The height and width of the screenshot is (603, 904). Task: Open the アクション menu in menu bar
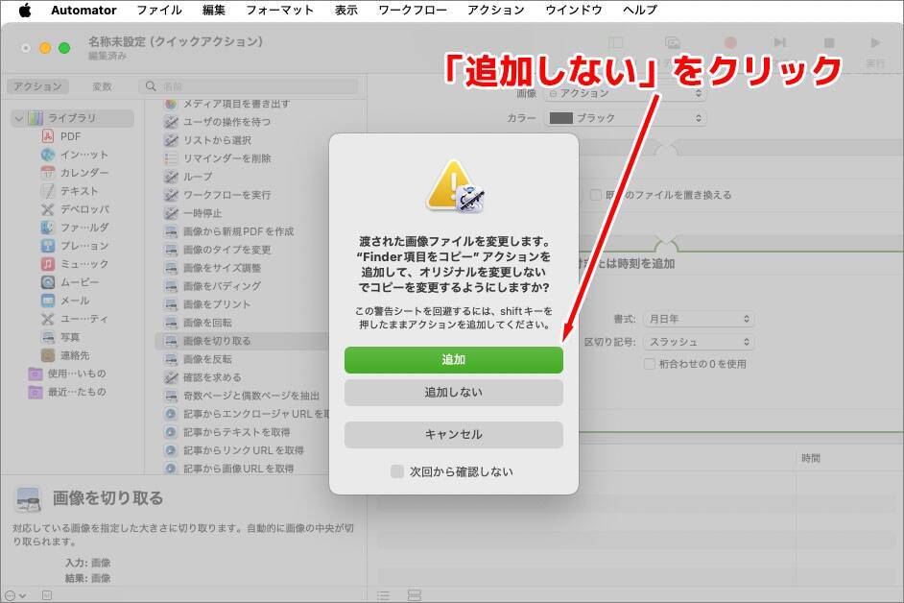pyautogui.click(x=496, y=10)
